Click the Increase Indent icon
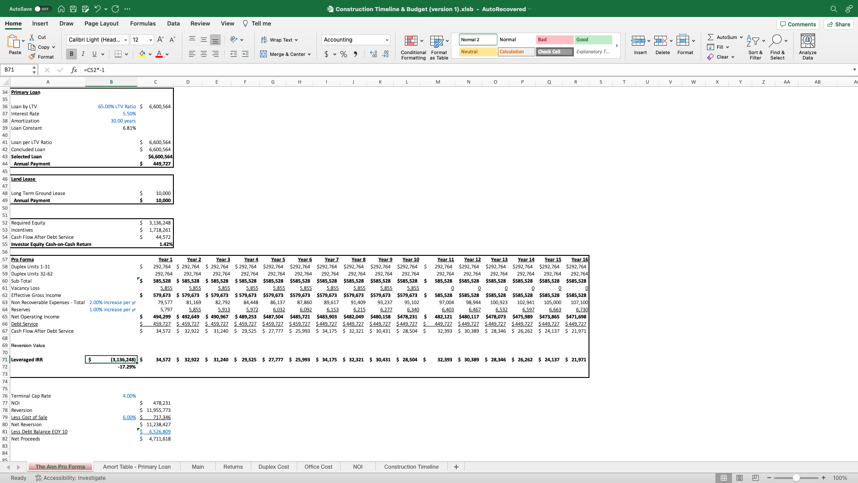 (245, 54)
